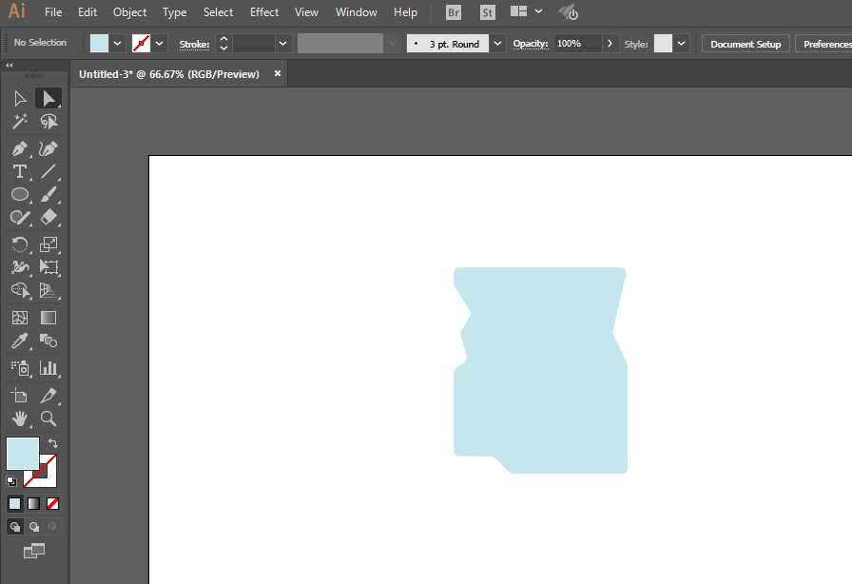The height and width of the screenshot is (584, 852).
Task: Open the Effect menu
Action: point(264,12)
